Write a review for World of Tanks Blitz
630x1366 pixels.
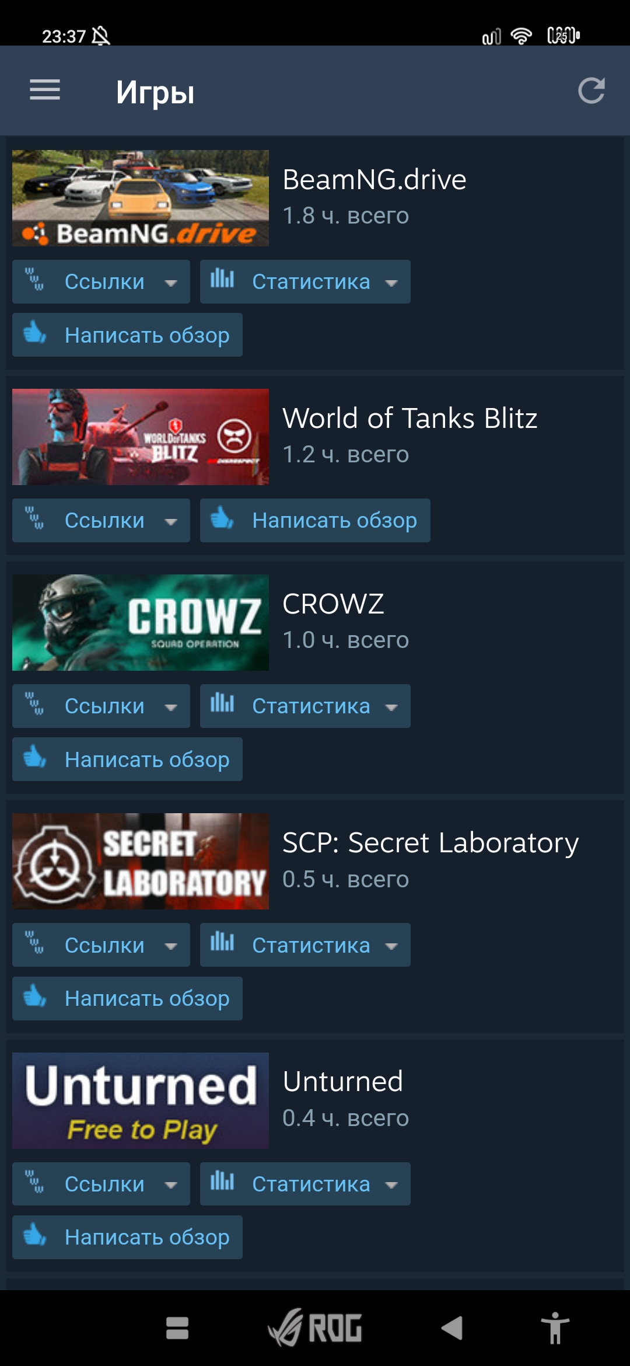tap(315, 520)
